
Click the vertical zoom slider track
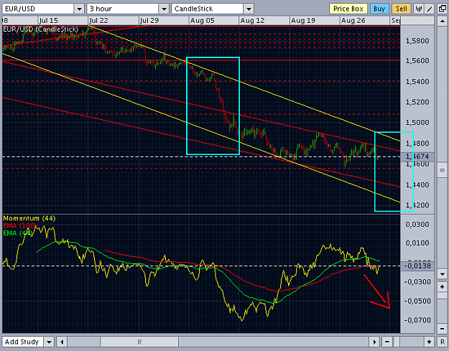pyautogui.click(x=442, y=307)
